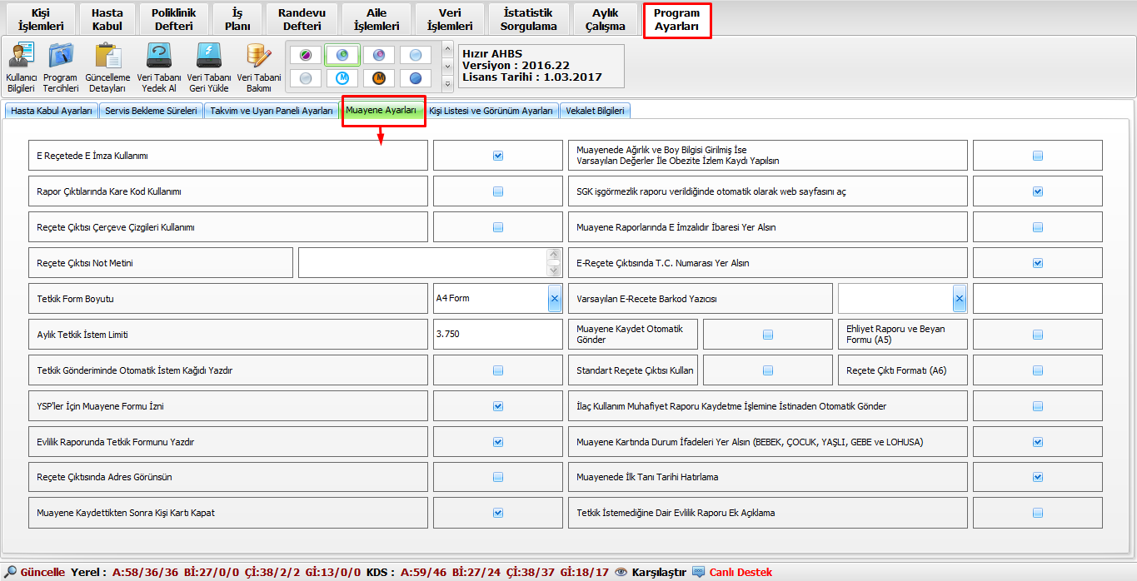Click the Aylık Tetkik İstem Limiti field
Screen dimensions: 1137x581
coord(497,334)
